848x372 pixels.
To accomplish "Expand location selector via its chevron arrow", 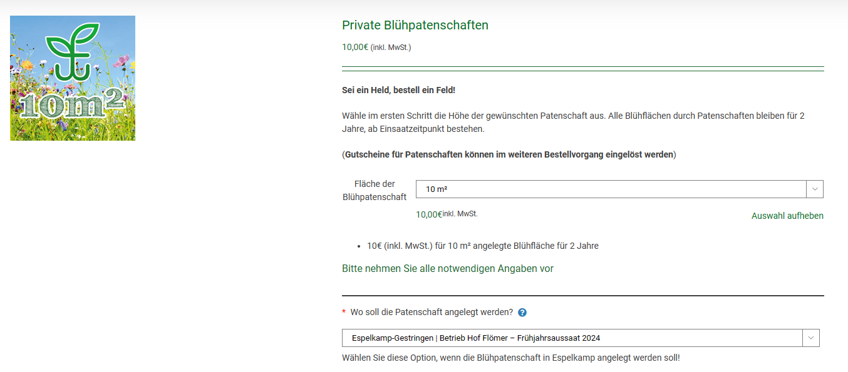I will coord(811,338).
